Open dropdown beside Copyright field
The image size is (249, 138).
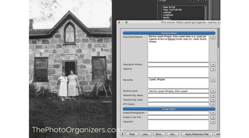(213, 122)
